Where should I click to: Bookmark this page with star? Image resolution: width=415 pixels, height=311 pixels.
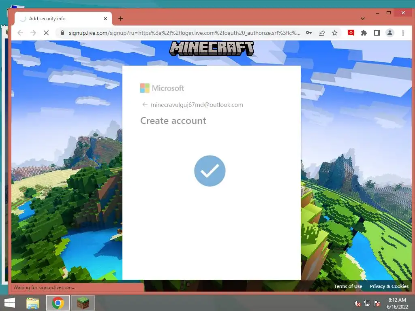tap(335, 33)
